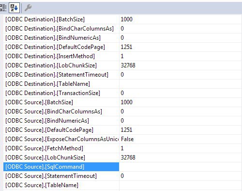Select highlighted [ODBC Source].[SqlCommand] property
The image size is (242, 191).
[61, 167]
